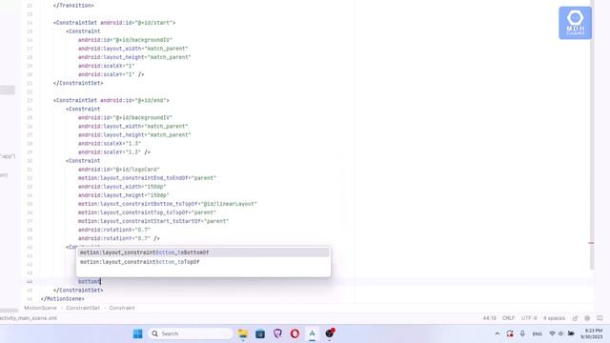The width and height of the screenshot is (610, 343).
Task: Click the red tray icon after the hidden-icons chevron
Action: point(510,333)
